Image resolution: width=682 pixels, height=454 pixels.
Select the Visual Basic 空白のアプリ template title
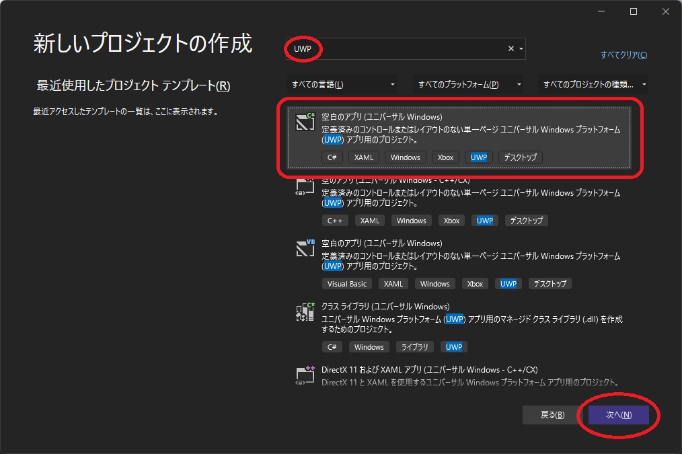381,243
